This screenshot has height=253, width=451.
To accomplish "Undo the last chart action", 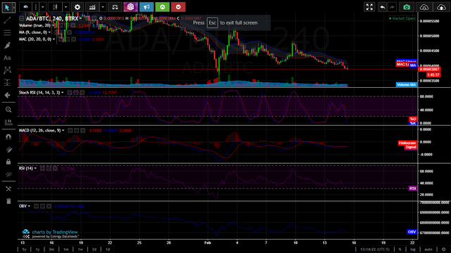I will [x=382, y=7].
